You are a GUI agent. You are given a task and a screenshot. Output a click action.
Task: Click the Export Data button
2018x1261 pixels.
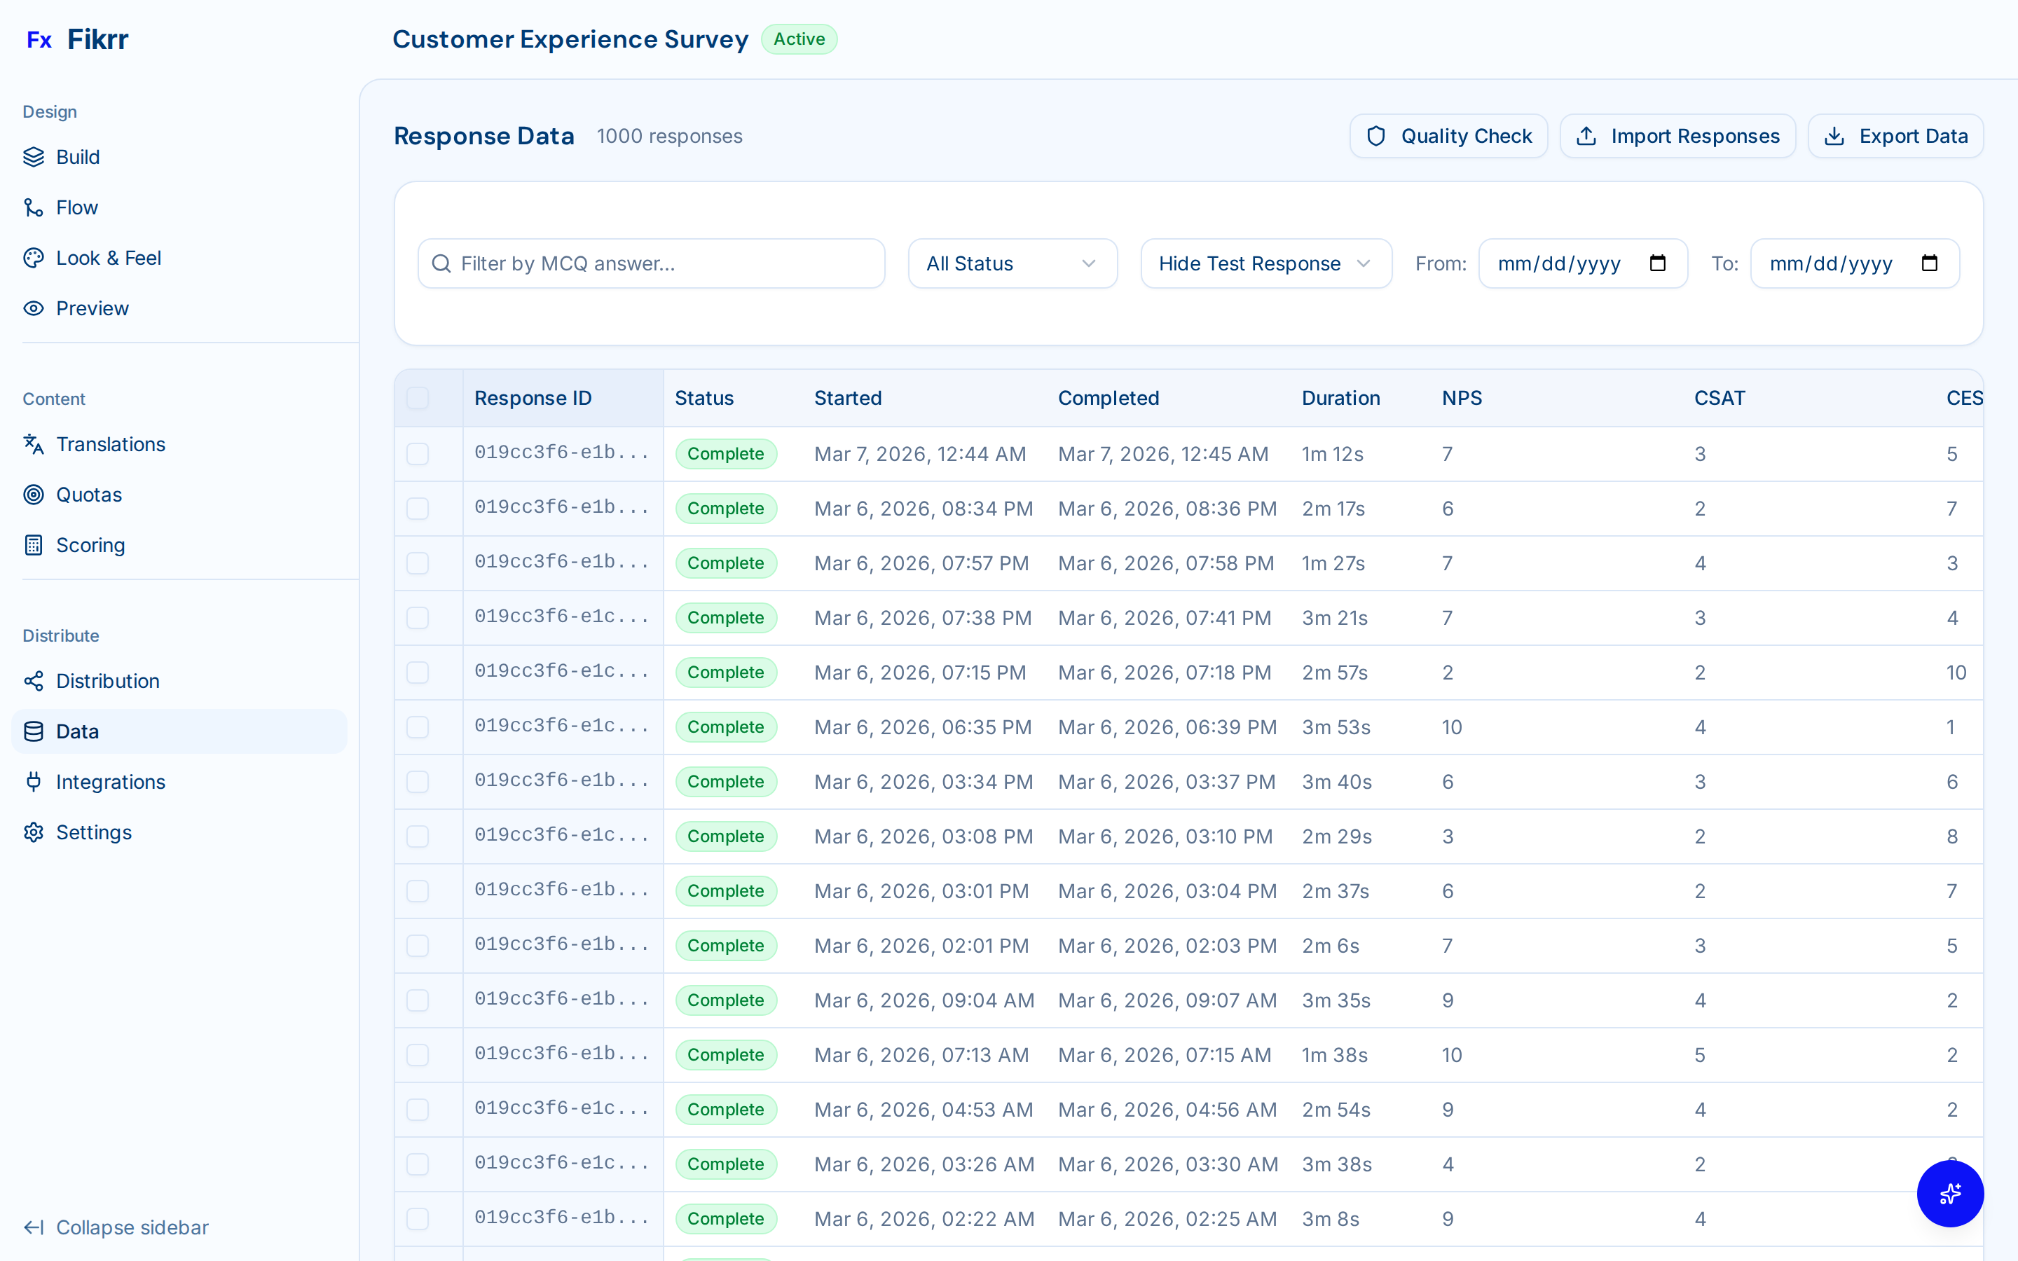pyautogui.click(x=1895, y=135)
